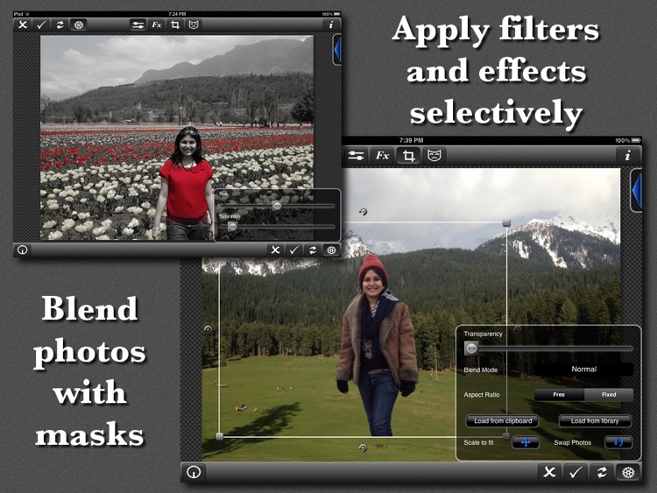Tap the cancel X icon in upper screenshot's bottom bar

[275, 250]
